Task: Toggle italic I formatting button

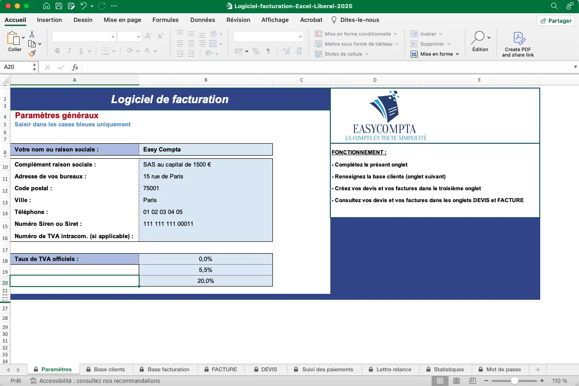Action: [x=69, y=51]
